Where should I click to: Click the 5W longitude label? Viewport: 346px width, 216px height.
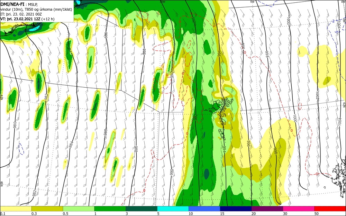click(253, 1)
